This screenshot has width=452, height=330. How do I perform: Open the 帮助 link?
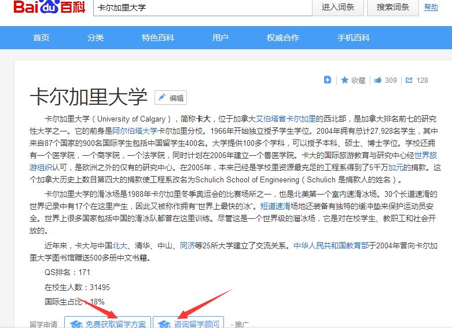tap(431, 7)
